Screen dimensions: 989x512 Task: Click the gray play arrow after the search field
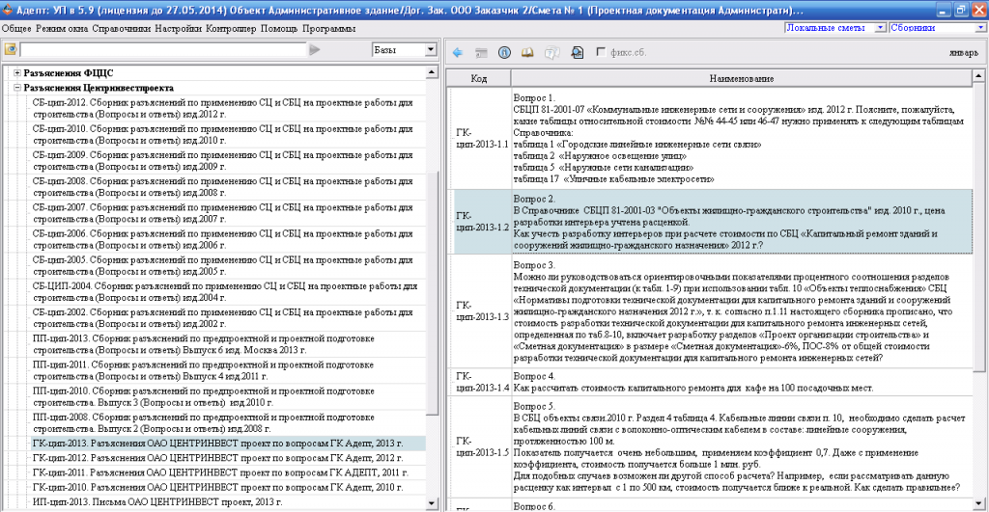[x=314, y=50]
